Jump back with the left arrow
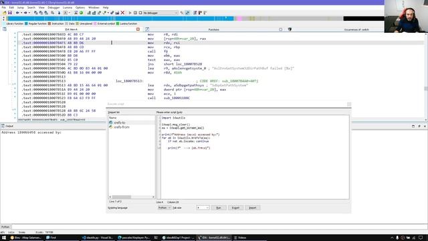 pyautogui.click(x=17, y=13)
